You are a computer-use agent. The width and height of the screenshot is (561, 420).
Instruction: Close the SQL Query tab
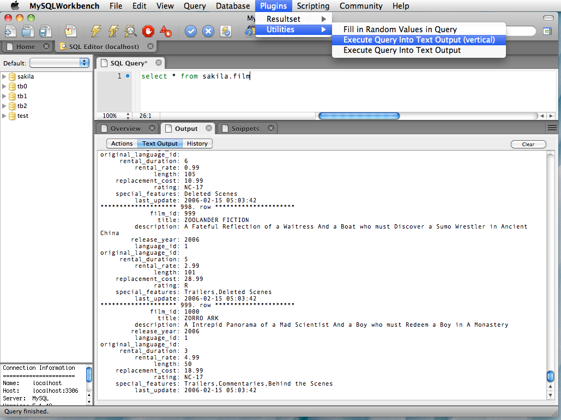pyautogui.click(x=159, y=63)
